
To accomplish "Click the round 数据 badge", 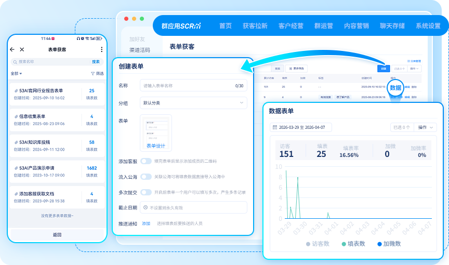I will click(395, 88).
